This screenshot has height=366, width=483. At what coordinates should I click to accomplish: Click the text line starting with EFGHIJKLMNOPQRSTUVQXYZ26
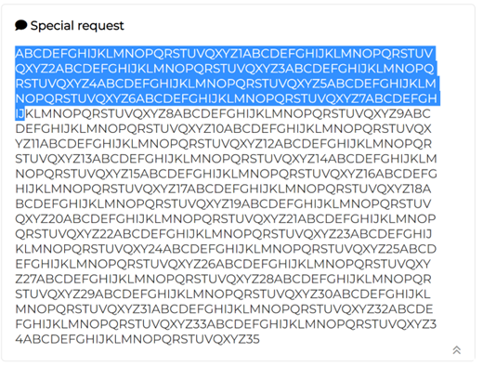coord(223,264)
